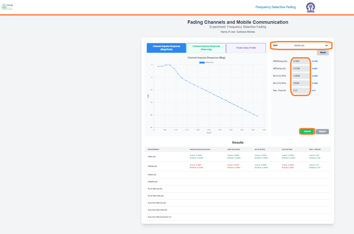Click the Bc(>0.5) MHz input field
The width and height of the screenshot is (354, 234).
301,76
